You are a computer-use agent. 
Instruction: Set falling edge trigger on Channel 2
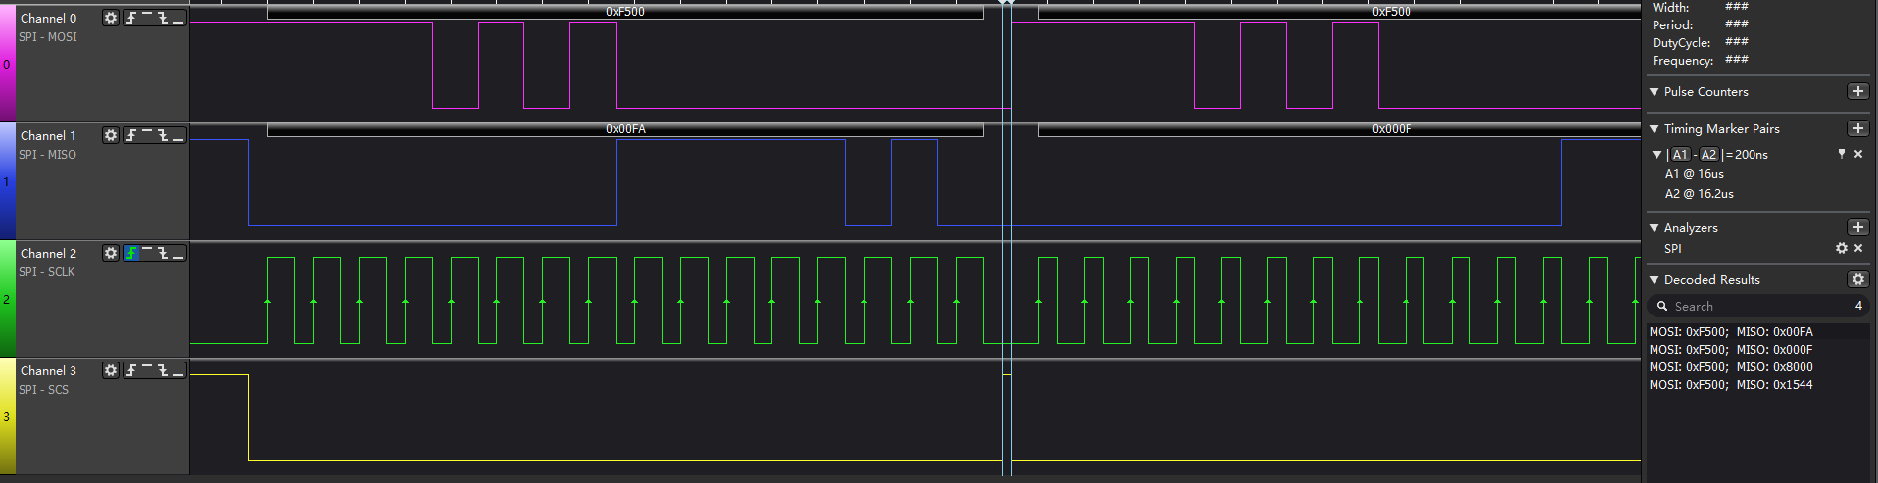163,253
